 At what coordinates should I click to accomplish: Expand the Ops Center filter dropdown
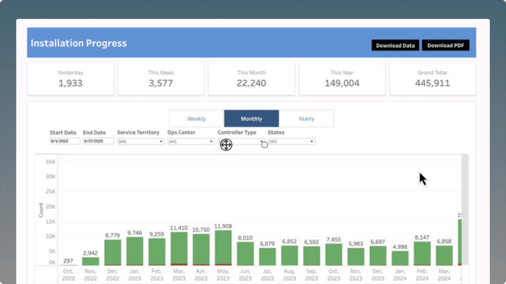coord(190,142)
